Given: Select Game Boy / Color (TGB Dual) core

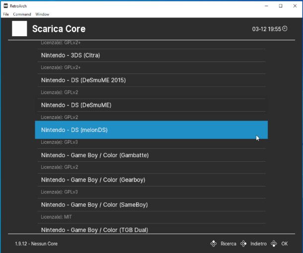Looking at the screenshot, I should (151, 229).
